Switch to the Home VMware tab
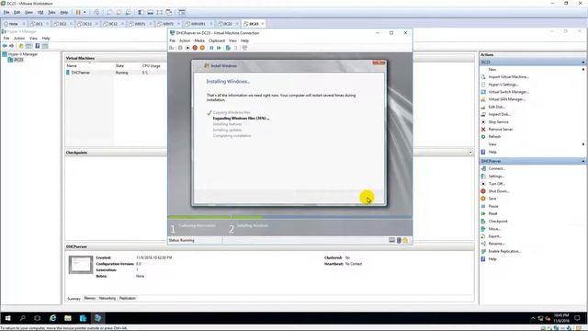This screenshot has width=588, height=331. [13, 24]
